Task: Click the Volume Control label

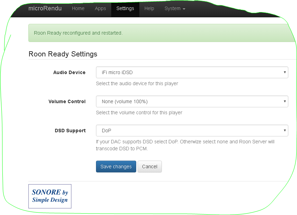Action: [x=67, y=101]
